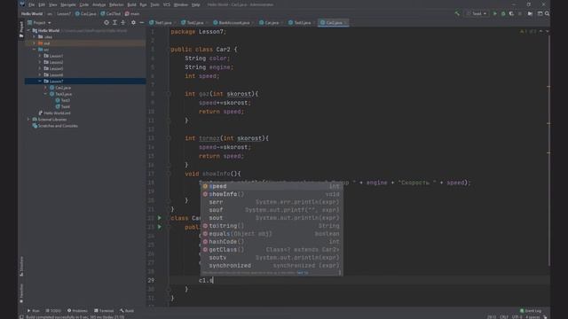Click the Hello World.iml file icon
The width and height of the screenshot is (568, 319).
coord(41,113)
